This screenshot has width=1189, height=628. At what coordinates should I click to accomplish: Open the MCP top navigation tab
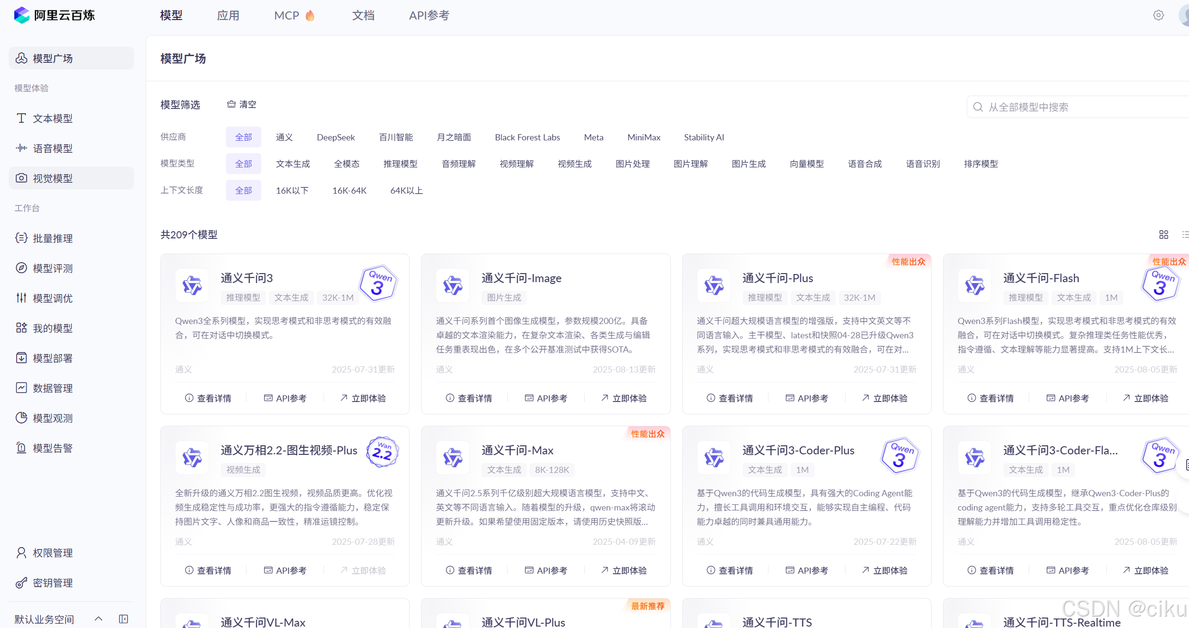tap(295, 15)
